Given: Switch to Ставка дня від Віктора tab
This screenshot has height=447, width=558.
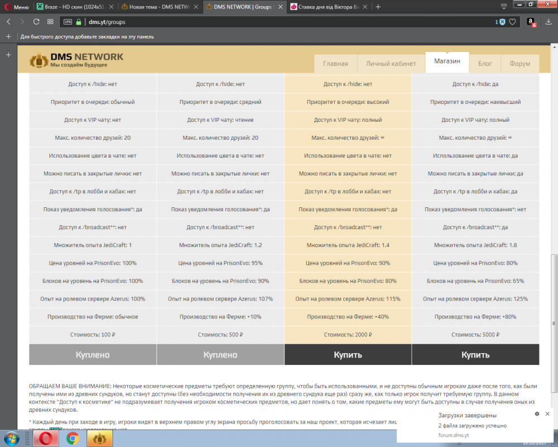Looking at the screenshot, I should 328,7.
